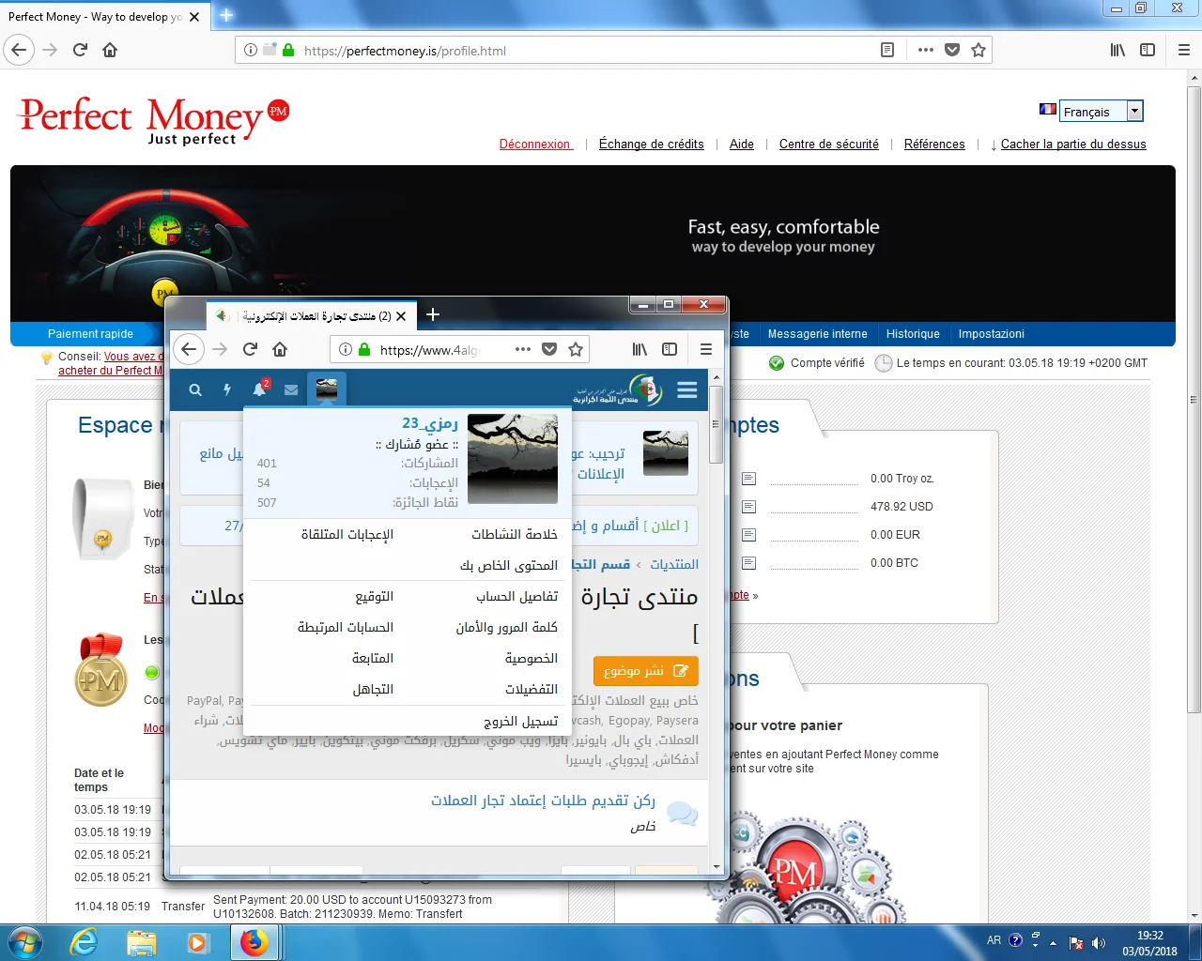Expand page actions menu in forum address bar

(523, 349)
